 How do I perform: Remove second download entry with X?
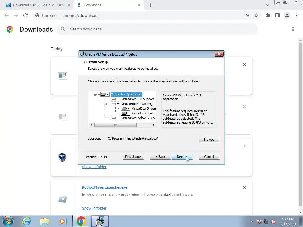point(244,106)
